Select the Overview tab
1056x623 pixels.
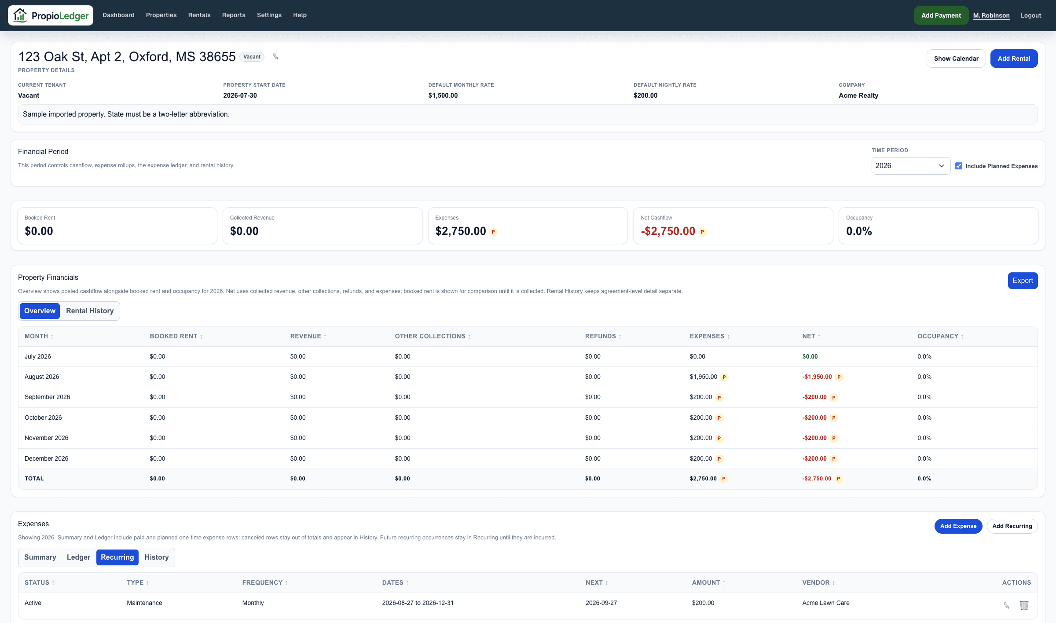40,311
